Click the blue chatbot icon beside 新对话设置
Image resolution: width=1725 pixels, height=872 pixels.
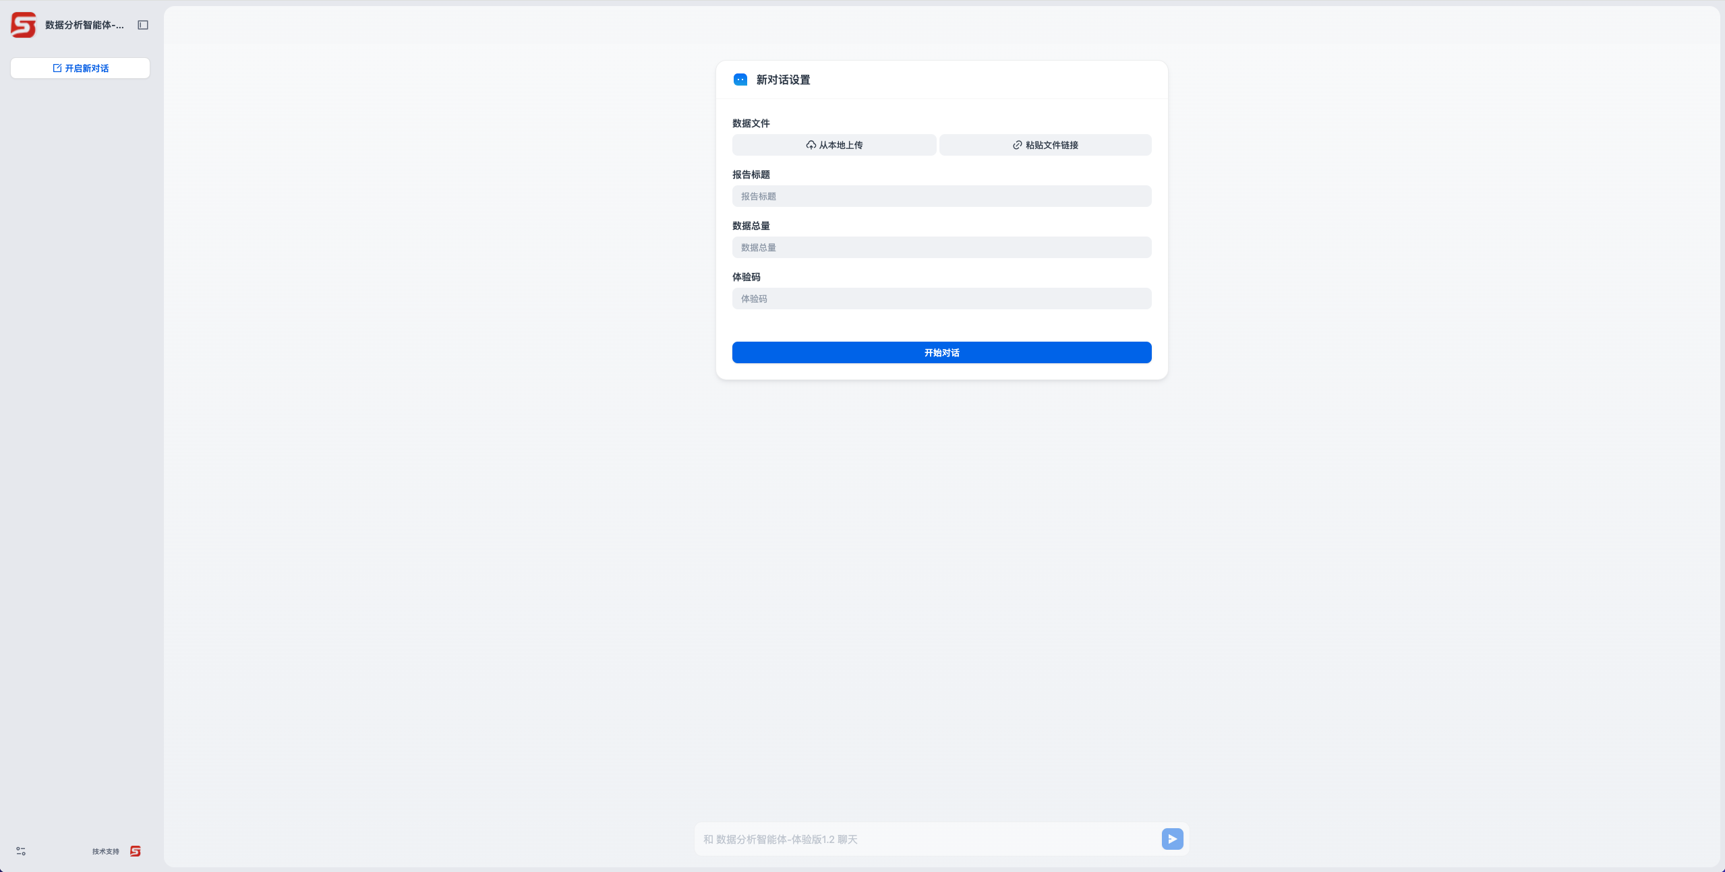[x=740, y=80]
